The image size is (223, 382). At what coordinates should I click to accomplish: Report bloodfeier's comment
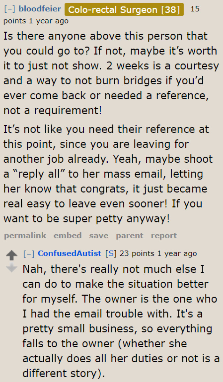tap(164, 236)
